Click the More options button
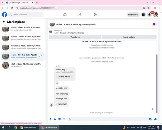 (x=129, y=37)
